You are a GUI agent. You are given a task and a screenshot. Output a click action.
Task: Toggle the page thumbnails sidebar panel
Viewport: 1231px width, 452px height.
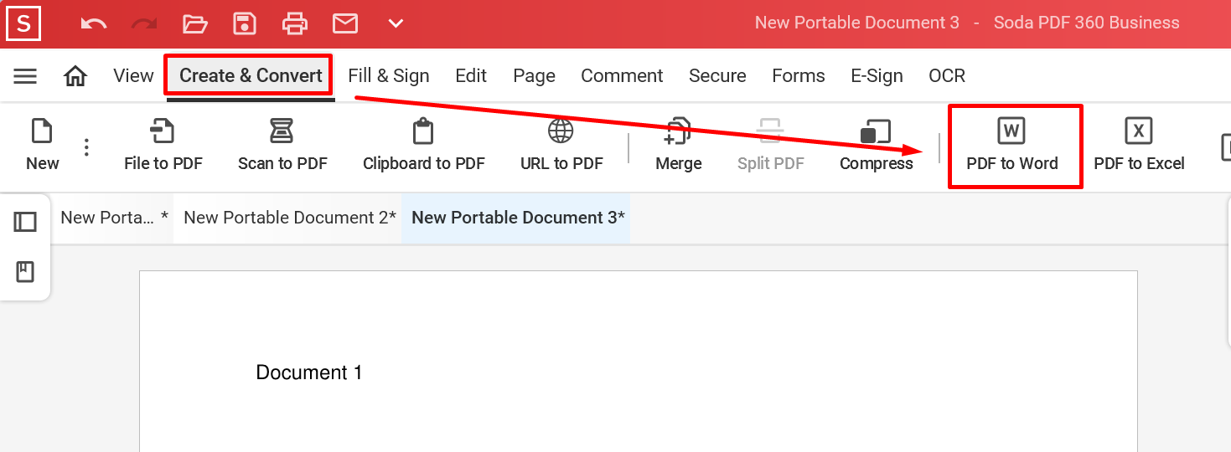25,222
